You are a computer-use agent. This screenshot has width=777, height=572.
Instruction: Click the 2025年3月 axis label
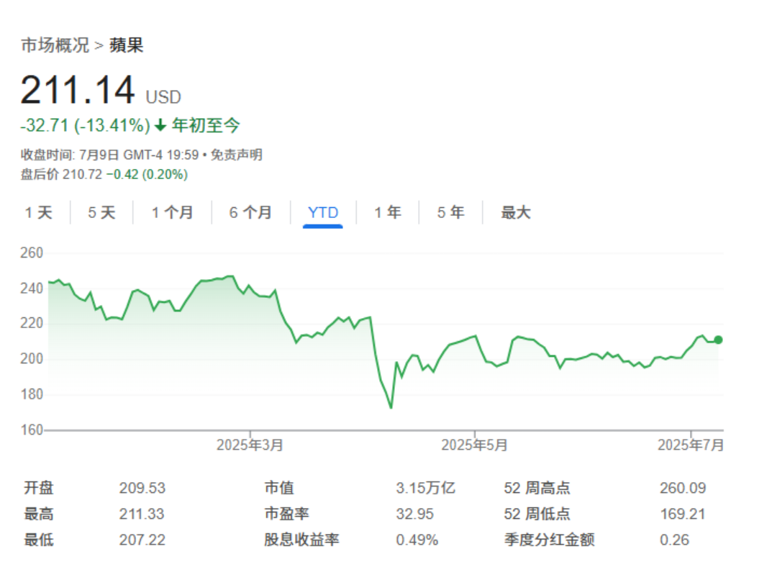click(x=250, y=445)
